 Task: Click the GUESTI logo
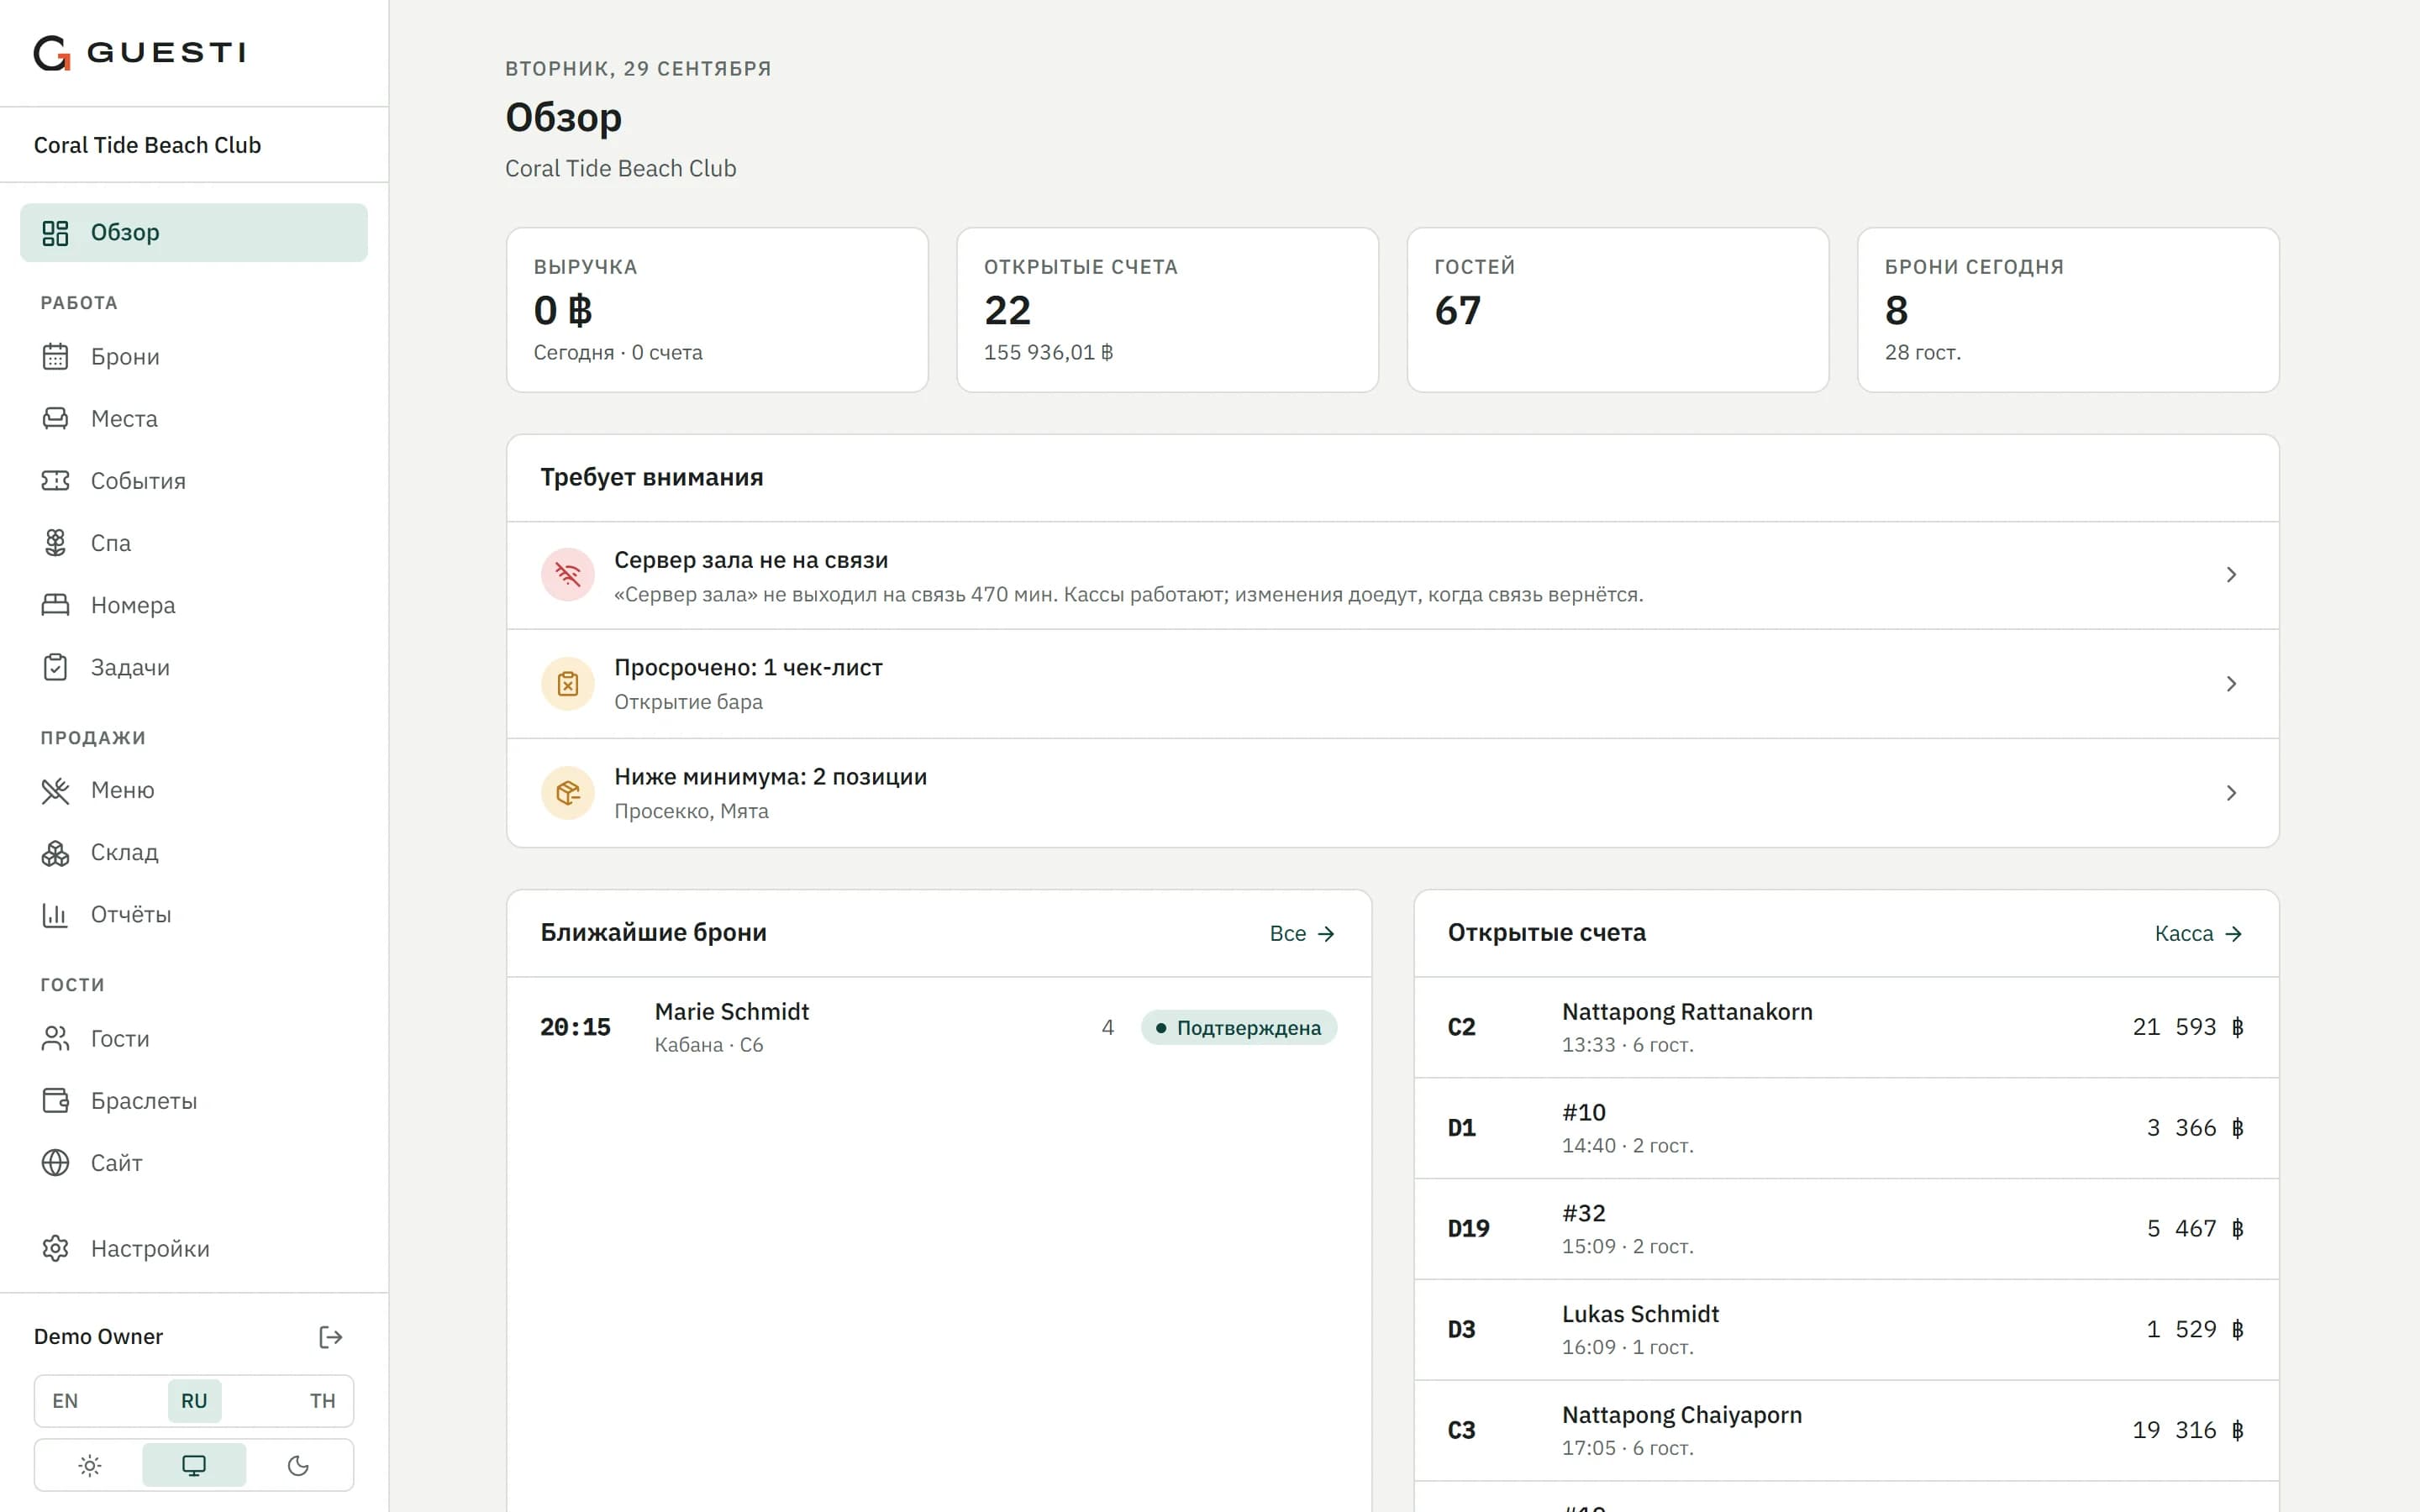tap(140, 53)
